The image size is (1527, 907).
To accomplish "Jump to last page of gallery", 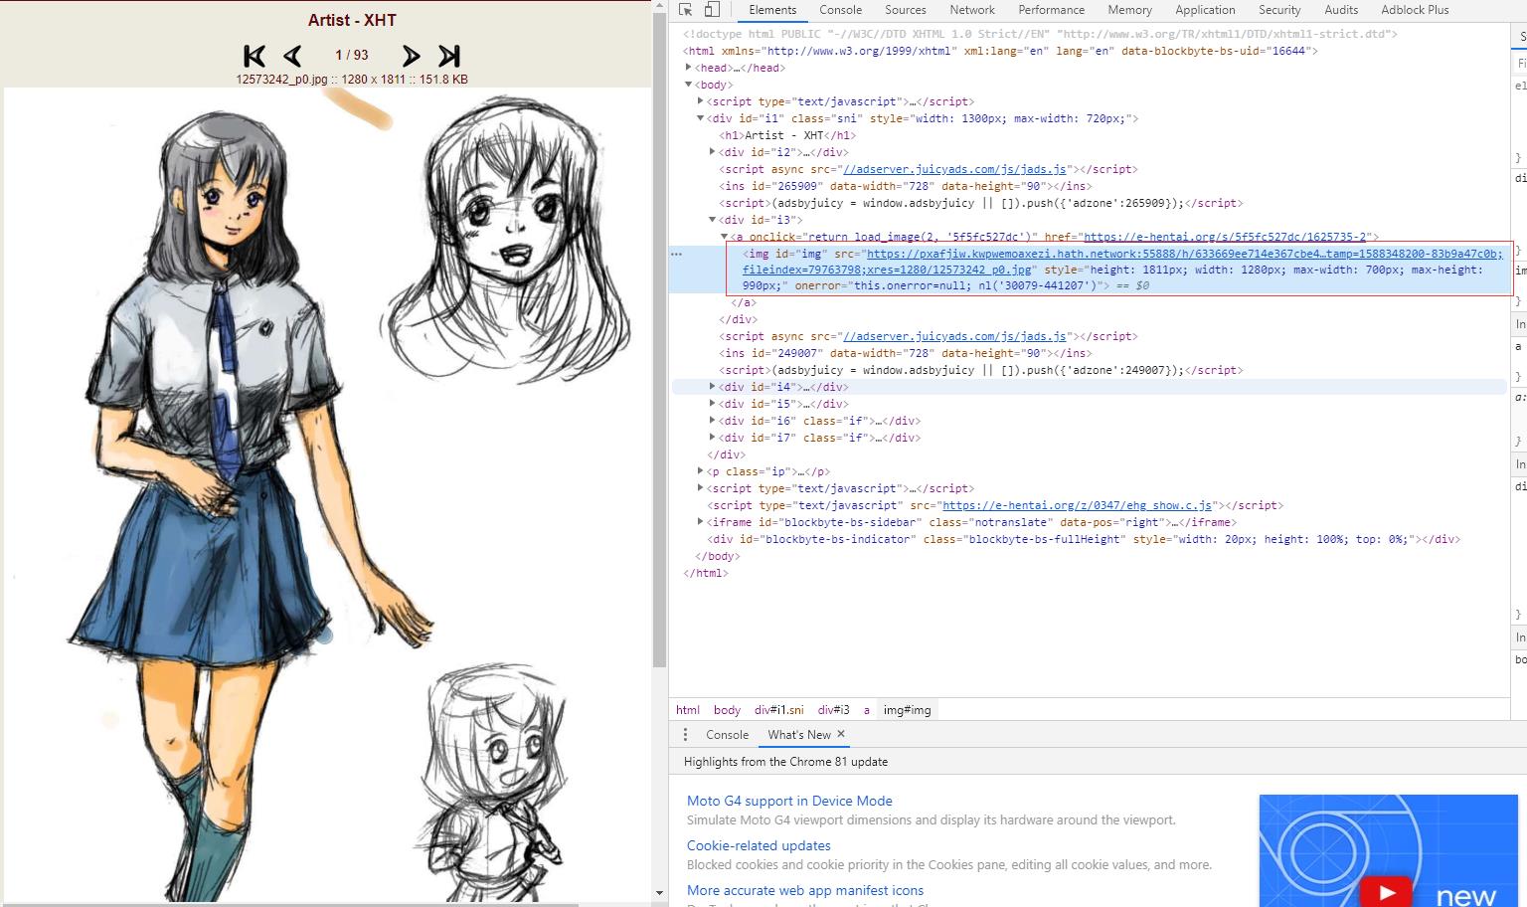I will (449, 56).
